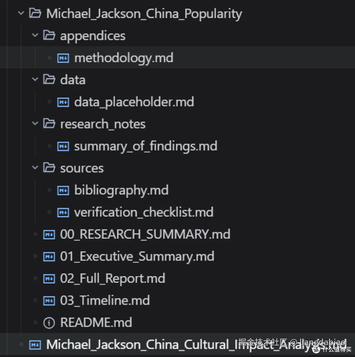Click the info icon next to README.md
Screen dimensions: 355x357
point(49,322)
